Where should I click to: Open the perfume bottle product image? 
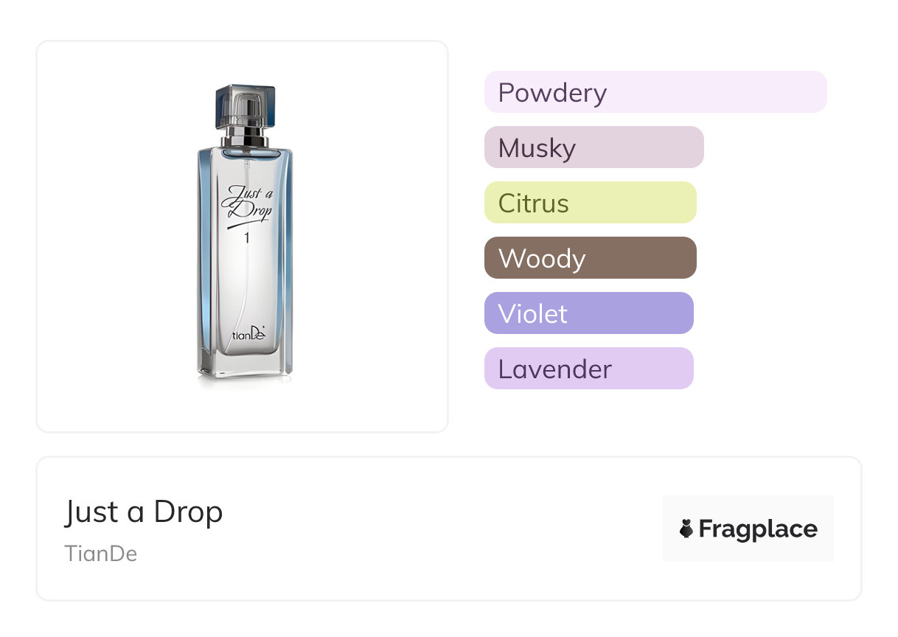(x=245, y=234)
